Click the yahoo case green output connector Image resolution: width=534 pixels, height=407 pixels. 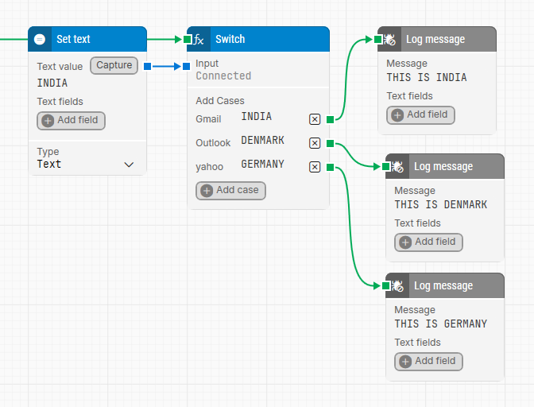pyautogui.click(x=330, y=167)
